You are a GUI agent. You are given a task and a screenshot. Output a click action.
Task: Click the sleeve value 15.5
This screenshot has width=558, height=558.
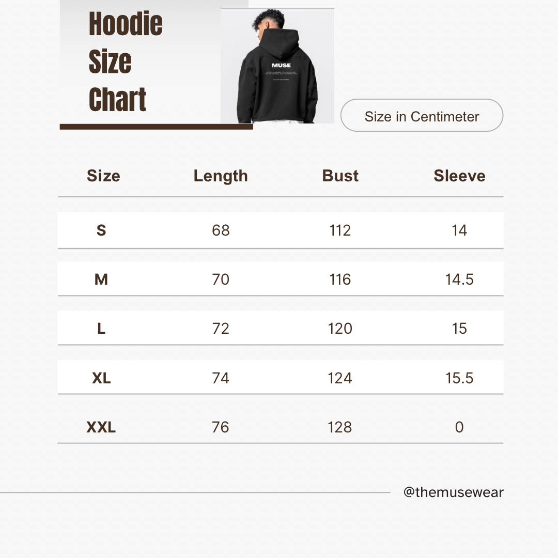pyautogui.click(x=459, y=378)
